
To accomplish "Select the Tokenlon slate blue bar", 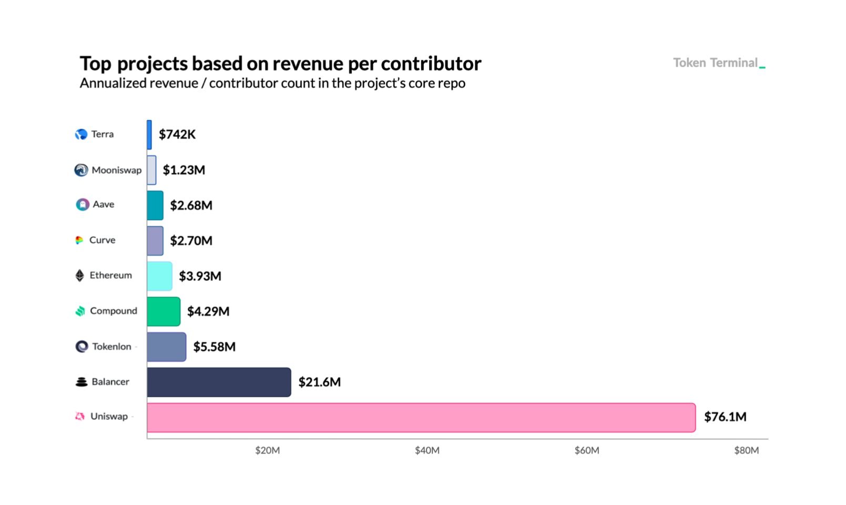I will pos(167,346).
